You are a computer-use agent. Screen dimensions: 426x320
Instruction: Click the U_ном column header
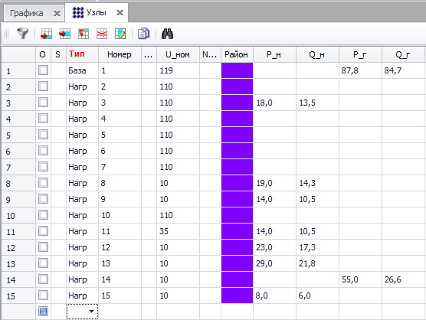click(x=178, y=54)
